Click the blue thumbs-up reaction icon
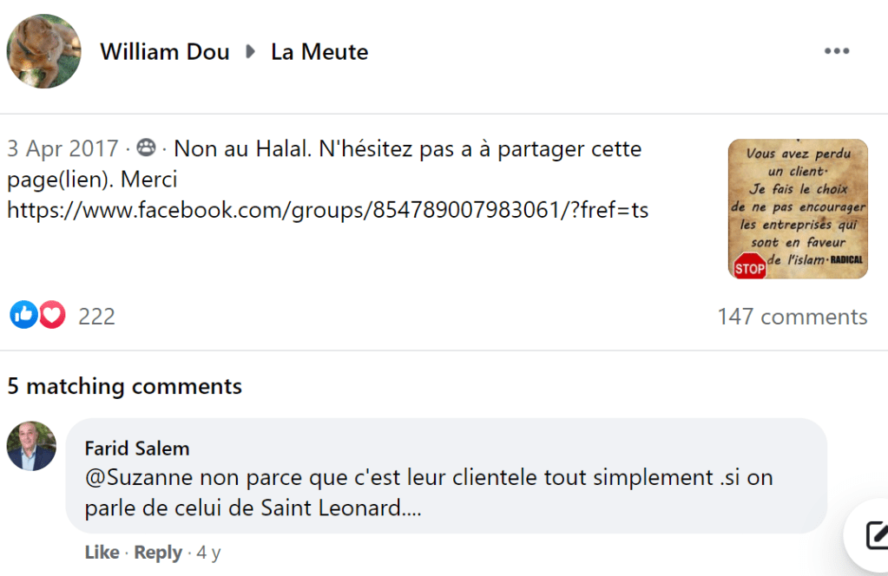The height and width of the screenshot is (576, 888). point(23,315)
